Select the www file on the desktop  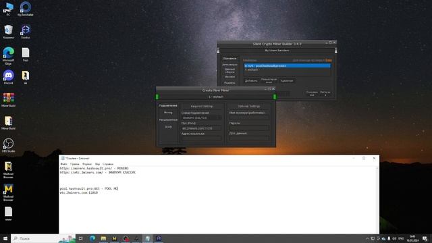8,214
